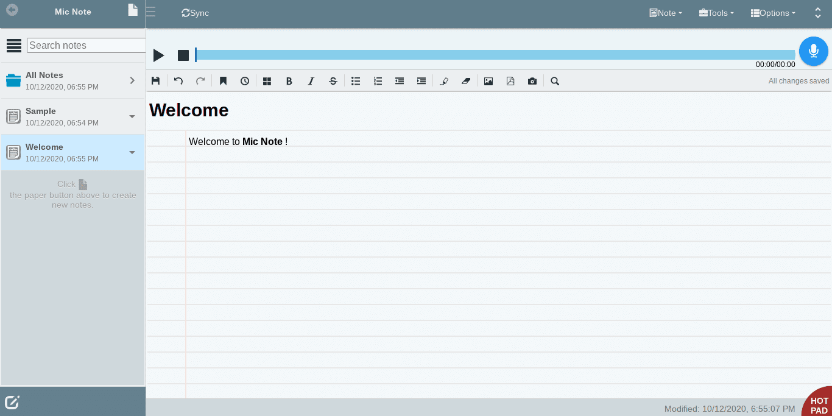Increase indent with the indent icon
The height and width of the screenshot is (416, 832).
pyautogui.click(x=421, y=81)
